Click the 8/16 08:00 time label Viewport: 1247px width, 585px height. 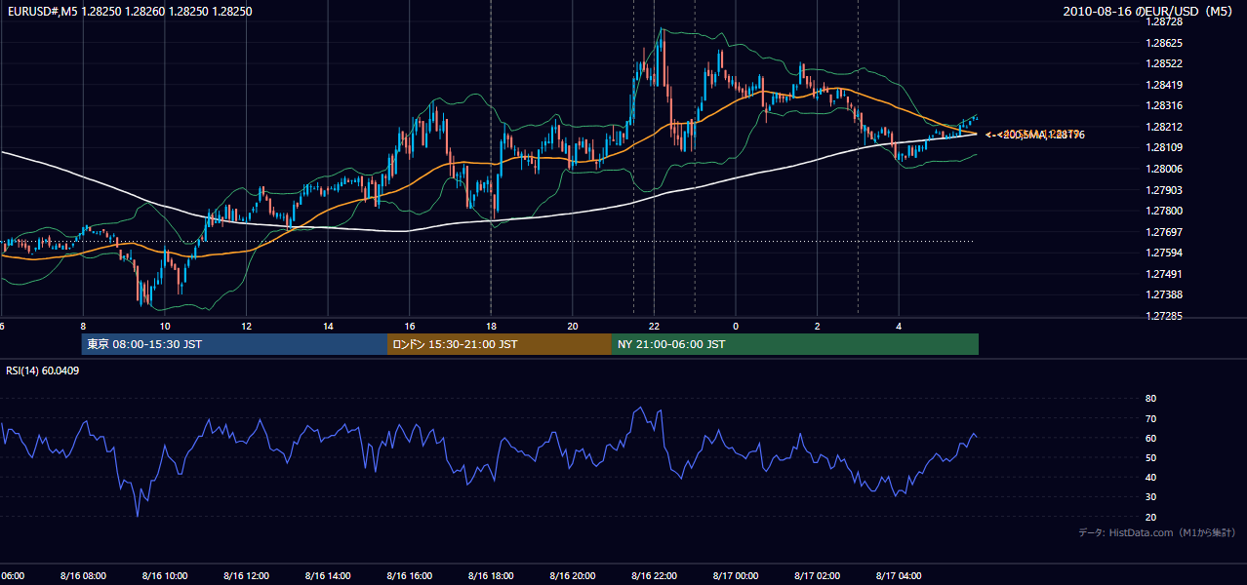pyautogui.click(x=83, y=575)
